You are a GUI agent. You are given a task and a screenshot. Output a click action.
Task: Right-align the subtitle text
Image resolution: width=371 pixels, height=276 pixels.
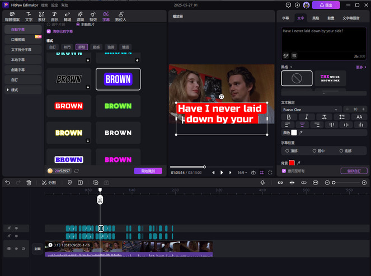coord(317,125)
